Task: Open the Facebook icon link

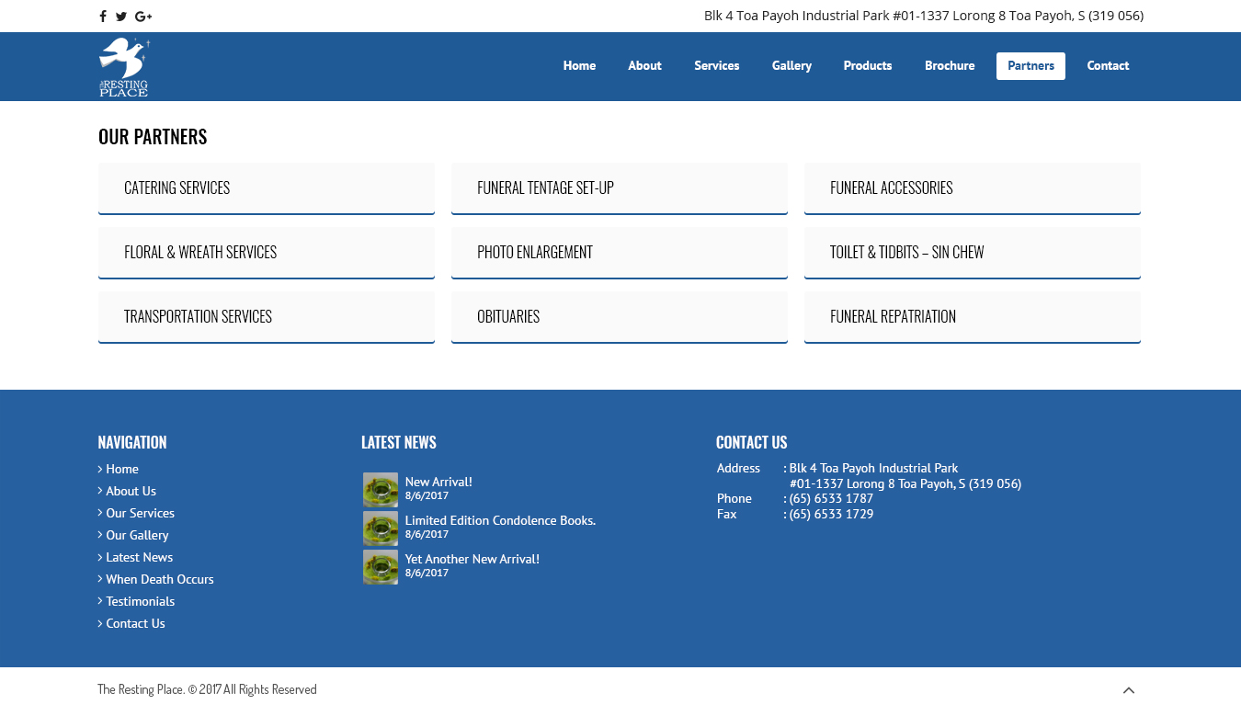Action: pos(103,16)
